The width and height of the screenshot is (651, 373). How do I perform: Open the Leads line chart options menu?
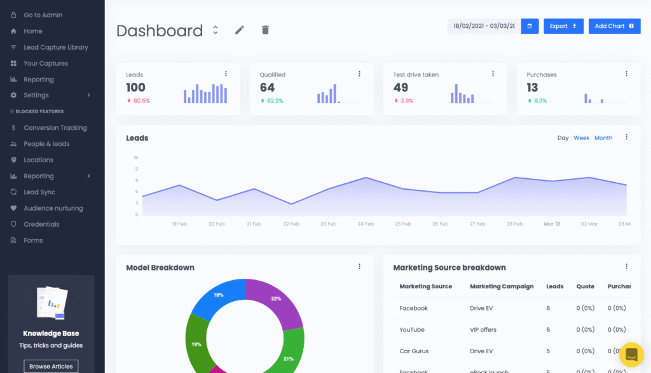626,137
